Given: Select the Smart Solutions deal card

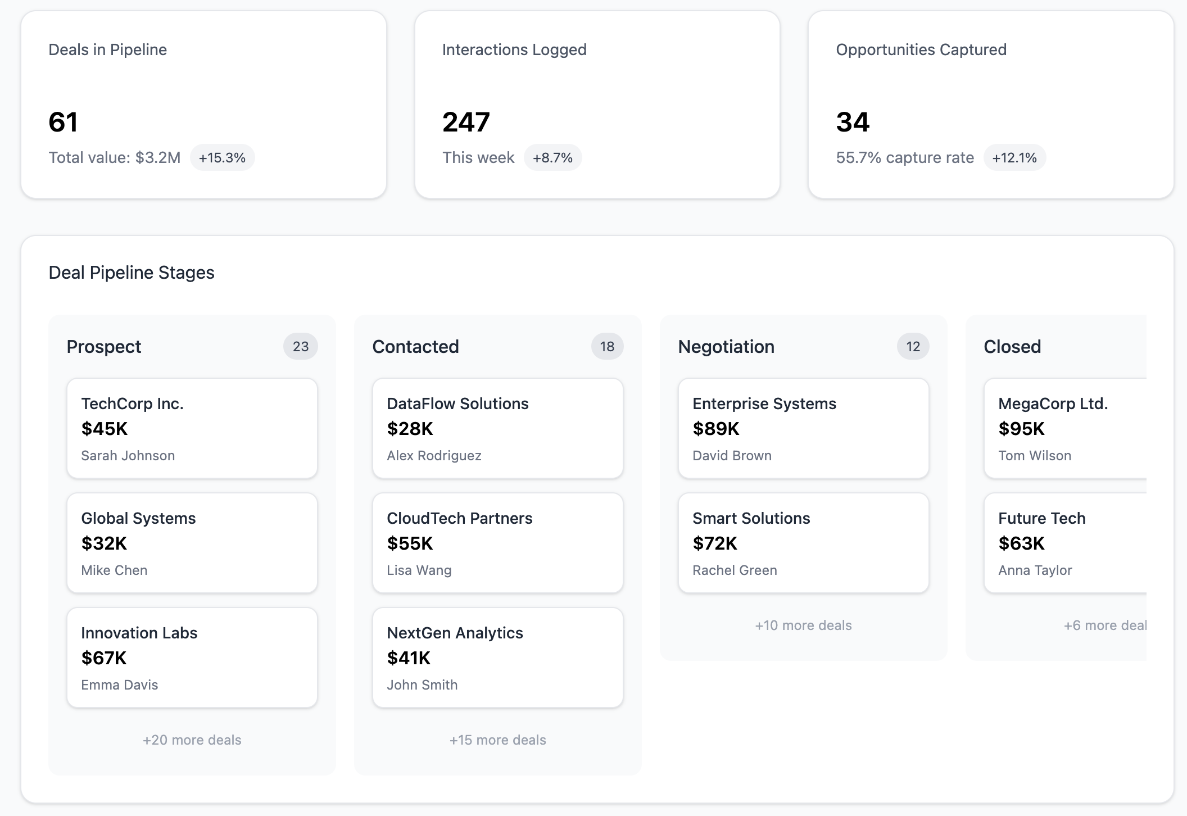Looking at the screenshot, I should pos(803,543).
